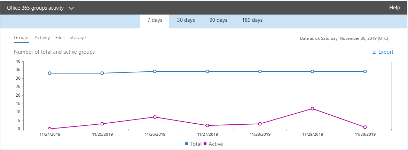Click the Total data point for 11/24/2019
Screen dimensions: 408x150
tap(49, 73)
